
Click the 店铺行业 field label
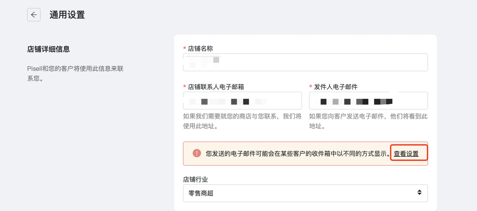click(x=196, y=179)
